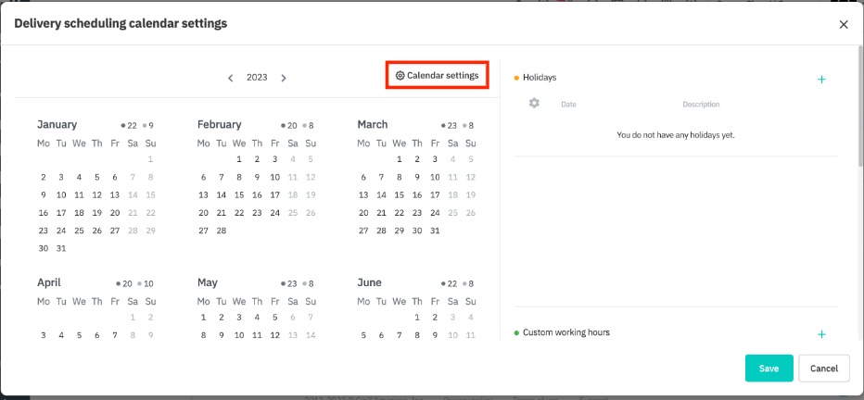Select May 1 in the calendar

(203, 318)
